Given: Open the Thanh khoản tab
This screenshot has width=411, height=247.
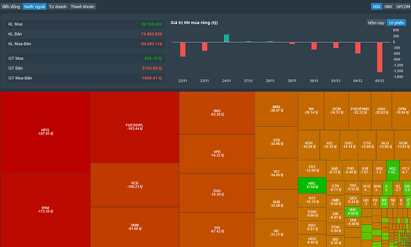Looking at the screenshot, I should pyautogui.click(x=82, y=7).
